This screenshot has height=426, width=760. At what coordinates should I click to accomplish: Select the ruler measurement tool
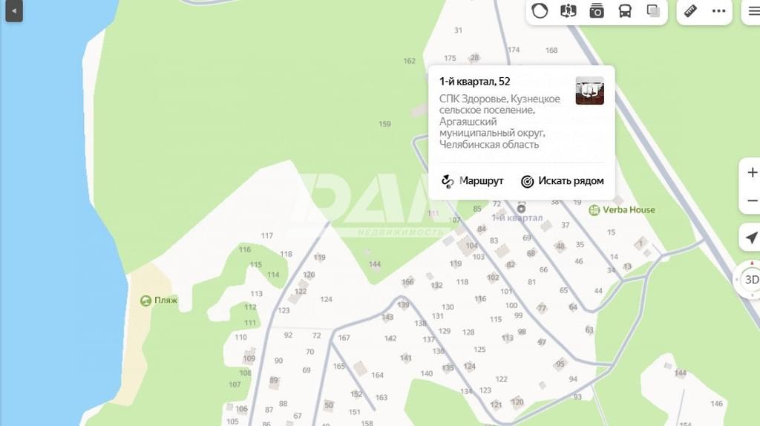(x=690, y=10)
